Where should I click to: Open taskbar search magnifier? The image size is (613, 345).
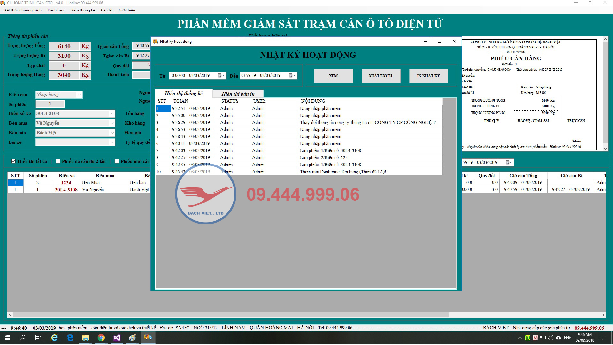(23, 338)
